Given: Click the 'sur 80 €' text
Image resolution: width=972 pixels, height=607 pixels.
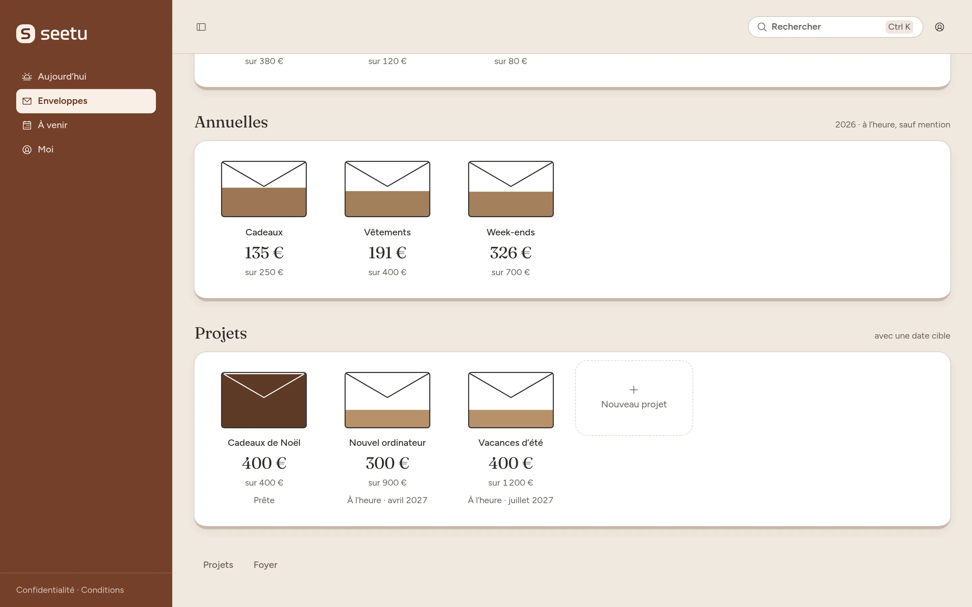Looking at the screenshot, I should pyautogui.click(x=511, y=61).
